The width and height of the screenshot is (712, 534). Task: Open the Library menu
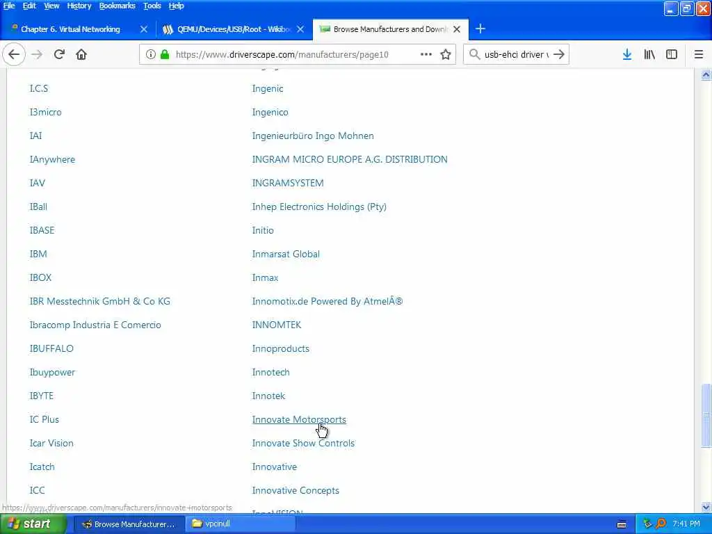[649, 54]
